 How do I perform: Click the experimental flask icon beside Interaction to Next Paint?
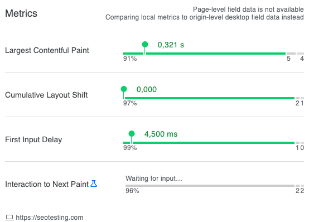tap(94, 184)
